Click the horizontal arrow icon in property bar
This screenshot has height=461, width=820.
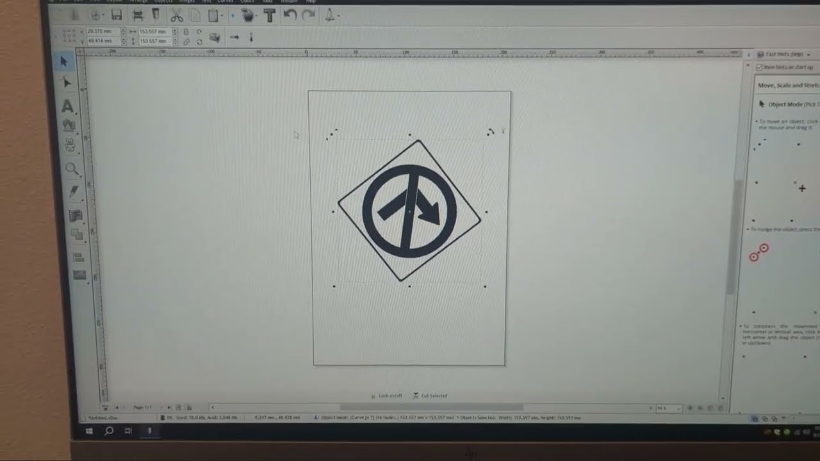pyautogui.click(x=234, y=37)
